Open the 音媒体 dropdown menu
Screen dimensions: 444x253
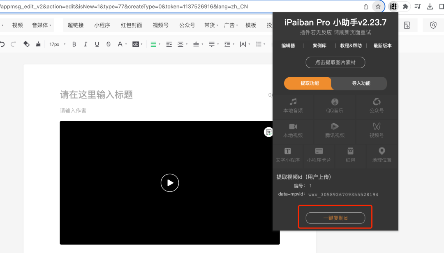coord(42,25)
